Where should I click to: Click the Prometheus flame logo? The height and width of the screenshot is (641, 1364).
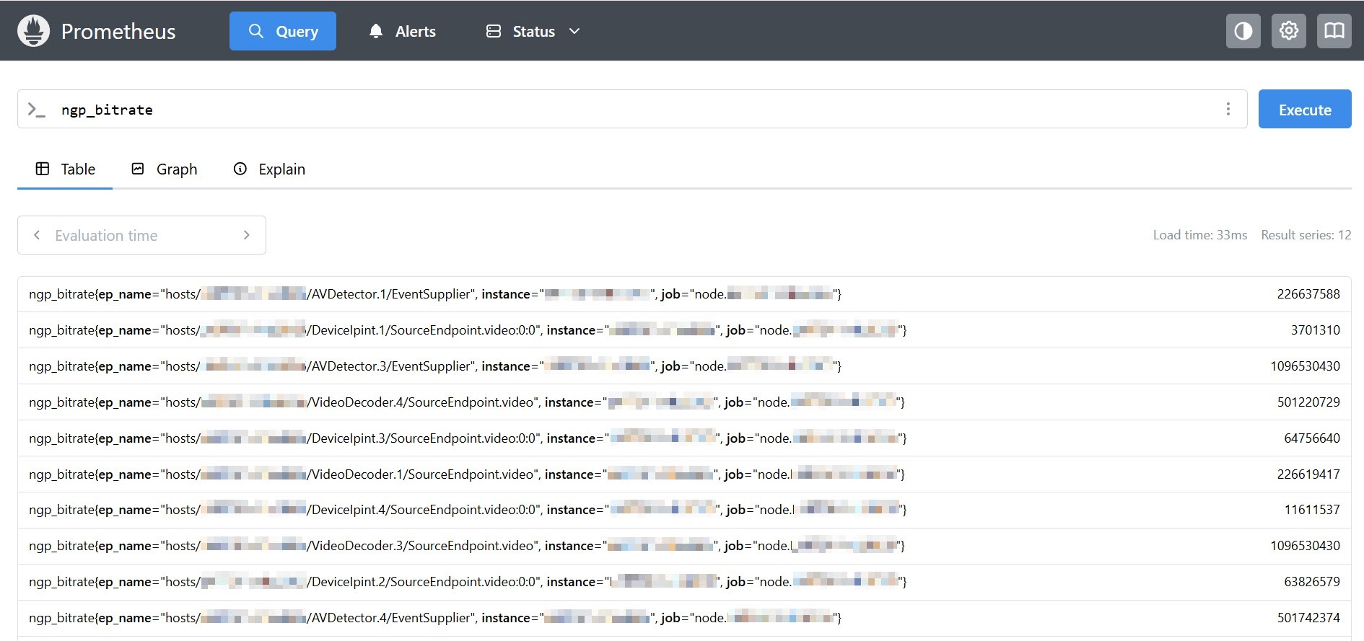click(33, 31)
